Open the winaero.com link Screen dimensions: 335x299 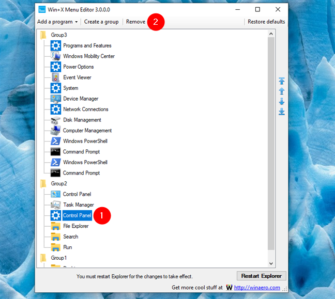[x=257, y=288]
